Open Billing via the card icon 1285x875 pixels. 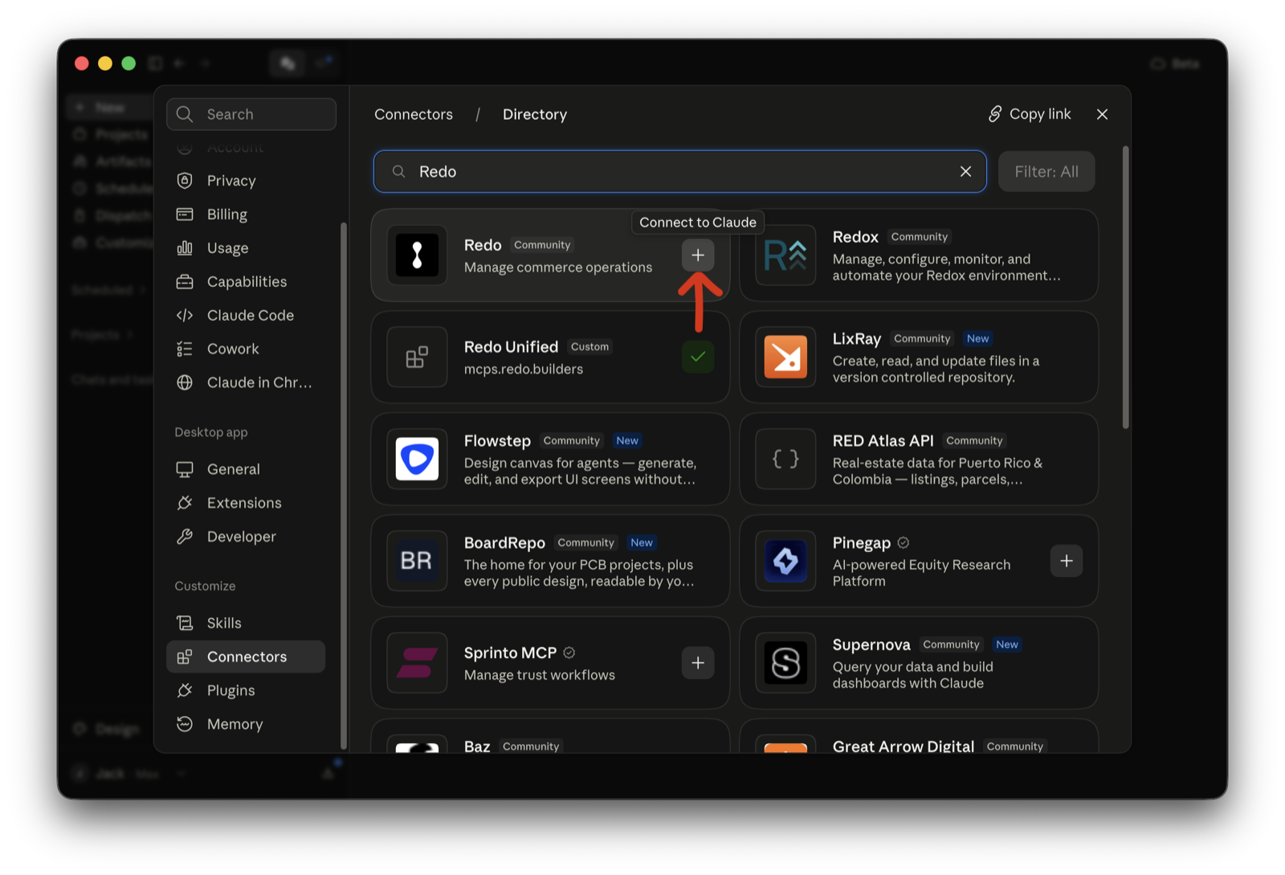[x=185, y=215]
